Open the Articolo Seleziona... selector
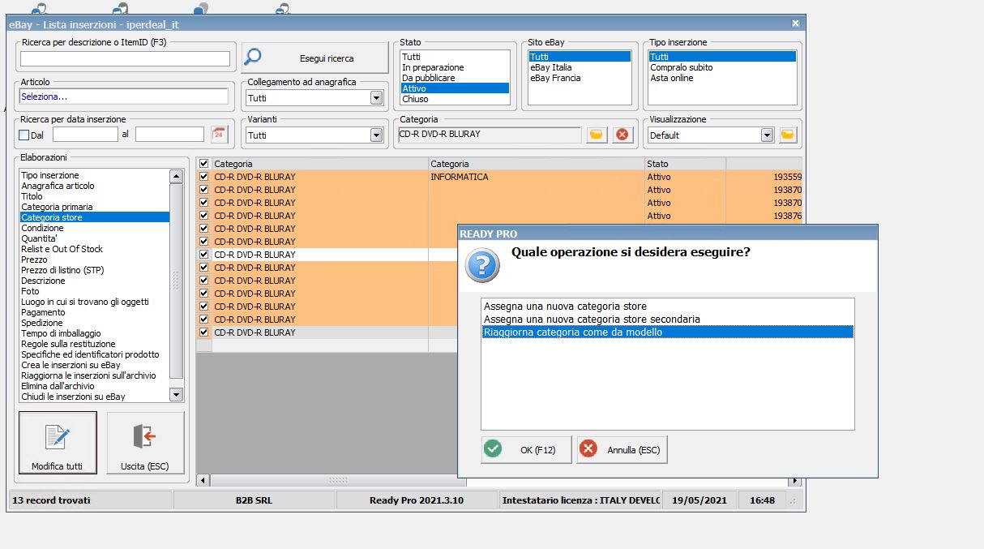This screenshot has height=549, width=984. tap(124, 97)
